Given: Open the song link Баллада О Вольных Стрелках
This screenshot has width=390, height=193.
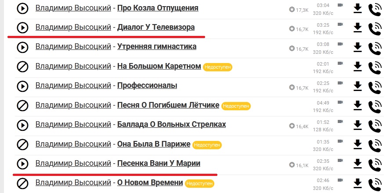Looking at the screenshot, I should coord(172,124).
